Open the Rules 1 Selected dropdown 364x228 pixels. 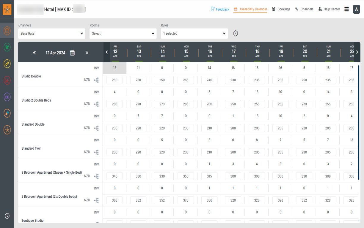[x=194, y=34]
